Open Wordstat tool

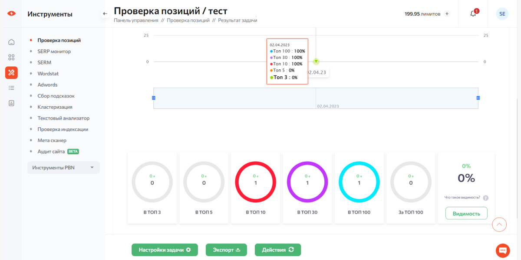pos(48,74)
